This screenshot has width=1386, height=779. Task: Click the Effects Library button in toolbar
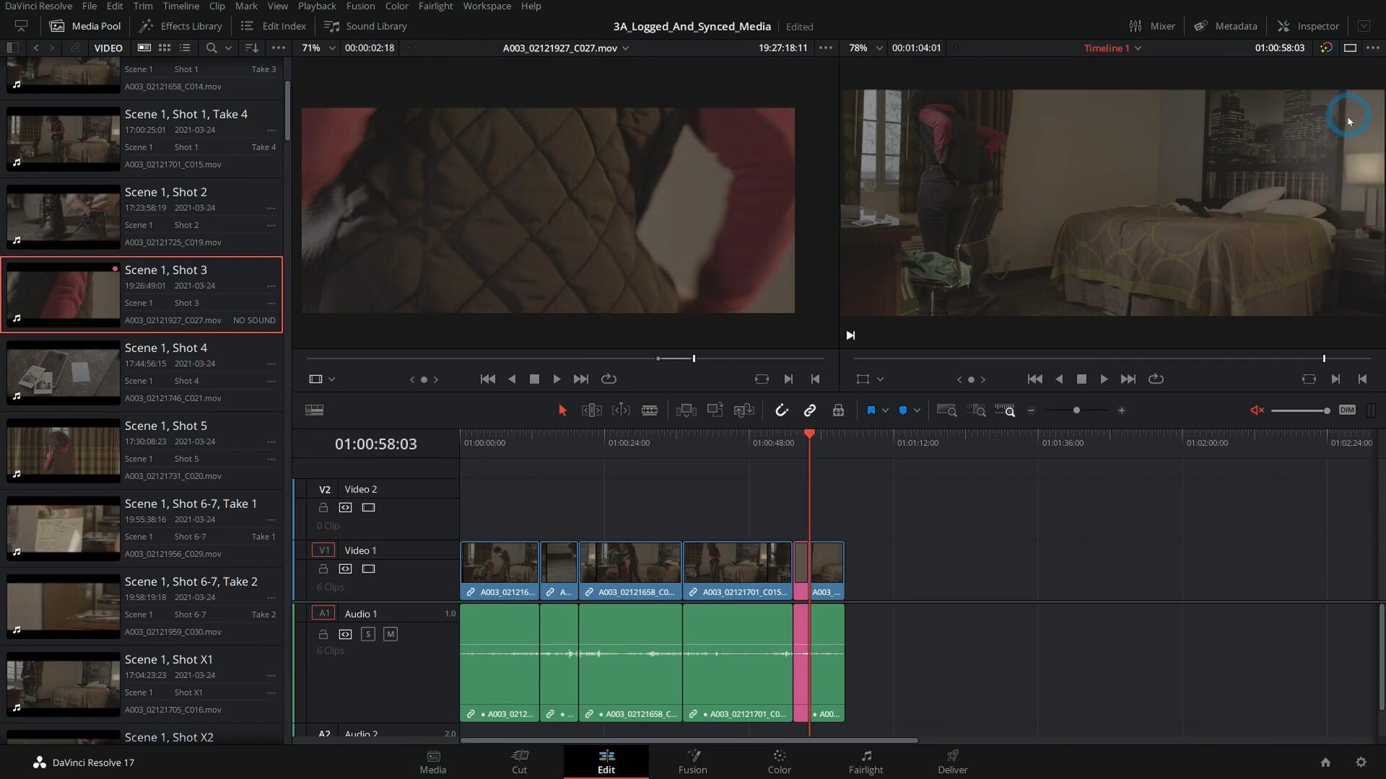coord(189,26)
